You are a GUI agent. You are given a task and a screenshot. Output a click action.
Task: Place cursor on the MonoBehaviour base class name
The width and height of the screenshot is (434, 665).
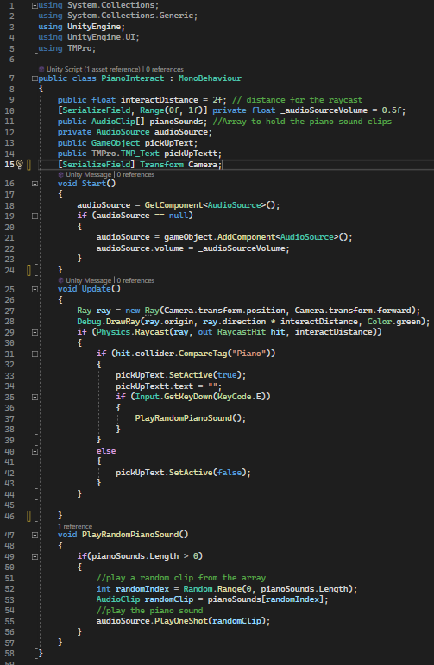(210, 78)
